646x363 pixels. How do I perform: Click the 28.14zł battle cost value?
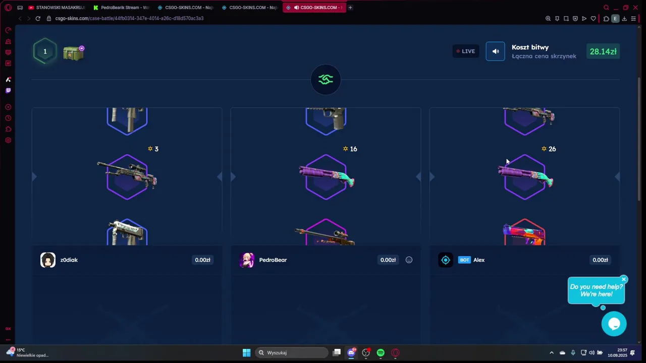click(603, 51)
